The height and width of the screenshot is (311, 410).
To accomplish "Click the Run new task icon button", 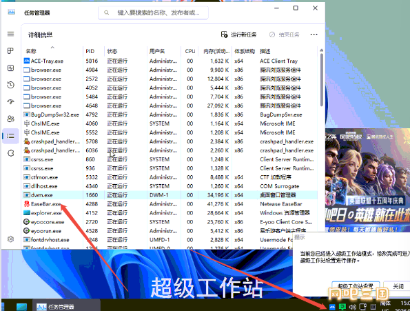I will click(x=238, y=34).
